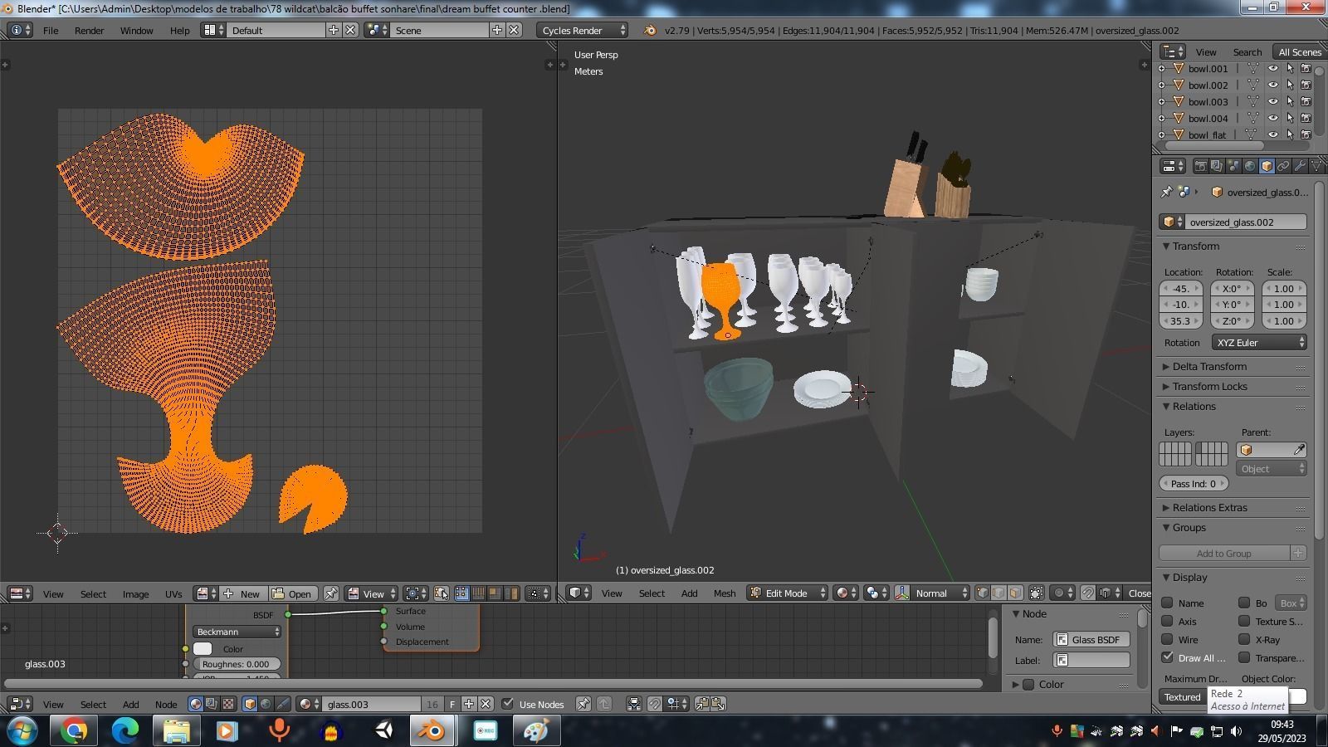Select UV face selection mode

click(495, 593)
